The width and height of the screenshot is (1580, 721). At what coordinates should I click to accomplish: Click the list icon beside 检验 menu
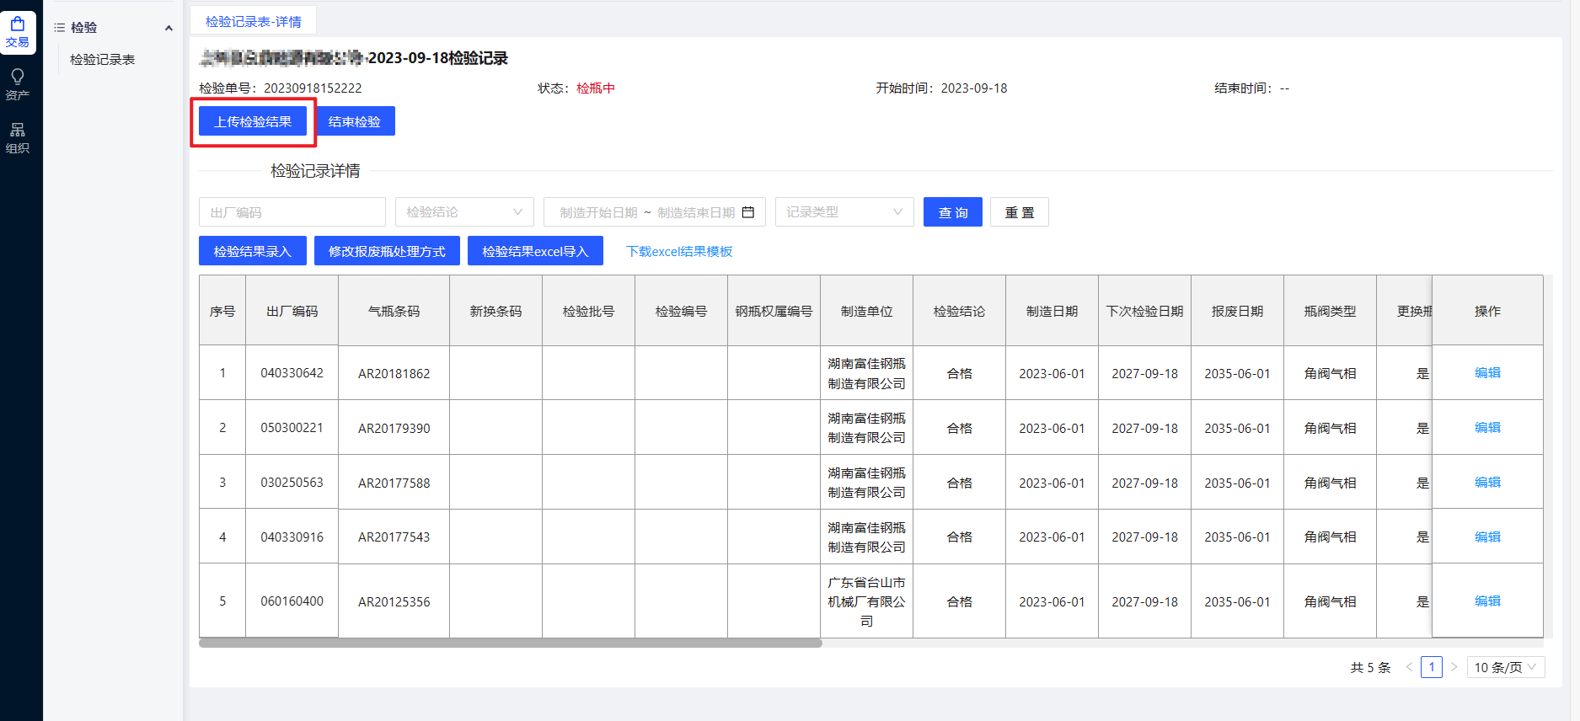(60, 28)
